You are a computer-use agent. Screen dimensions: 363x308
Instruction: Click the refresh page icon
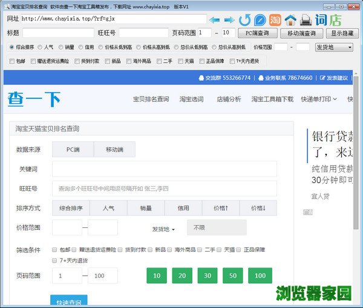coord(245,19)
